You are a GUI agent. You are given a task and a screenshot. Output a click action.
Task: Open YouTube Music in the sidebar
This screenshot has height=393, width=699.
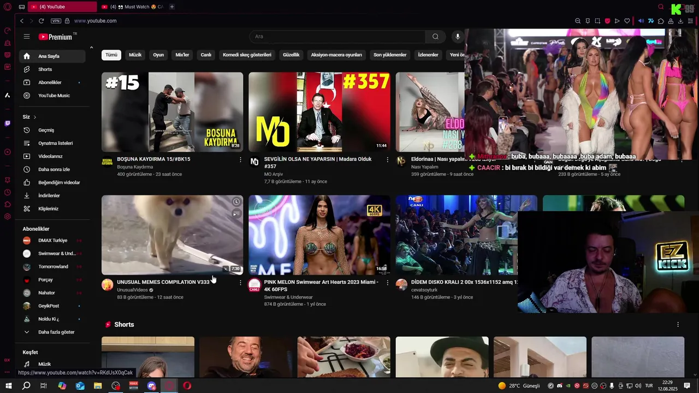52,96
